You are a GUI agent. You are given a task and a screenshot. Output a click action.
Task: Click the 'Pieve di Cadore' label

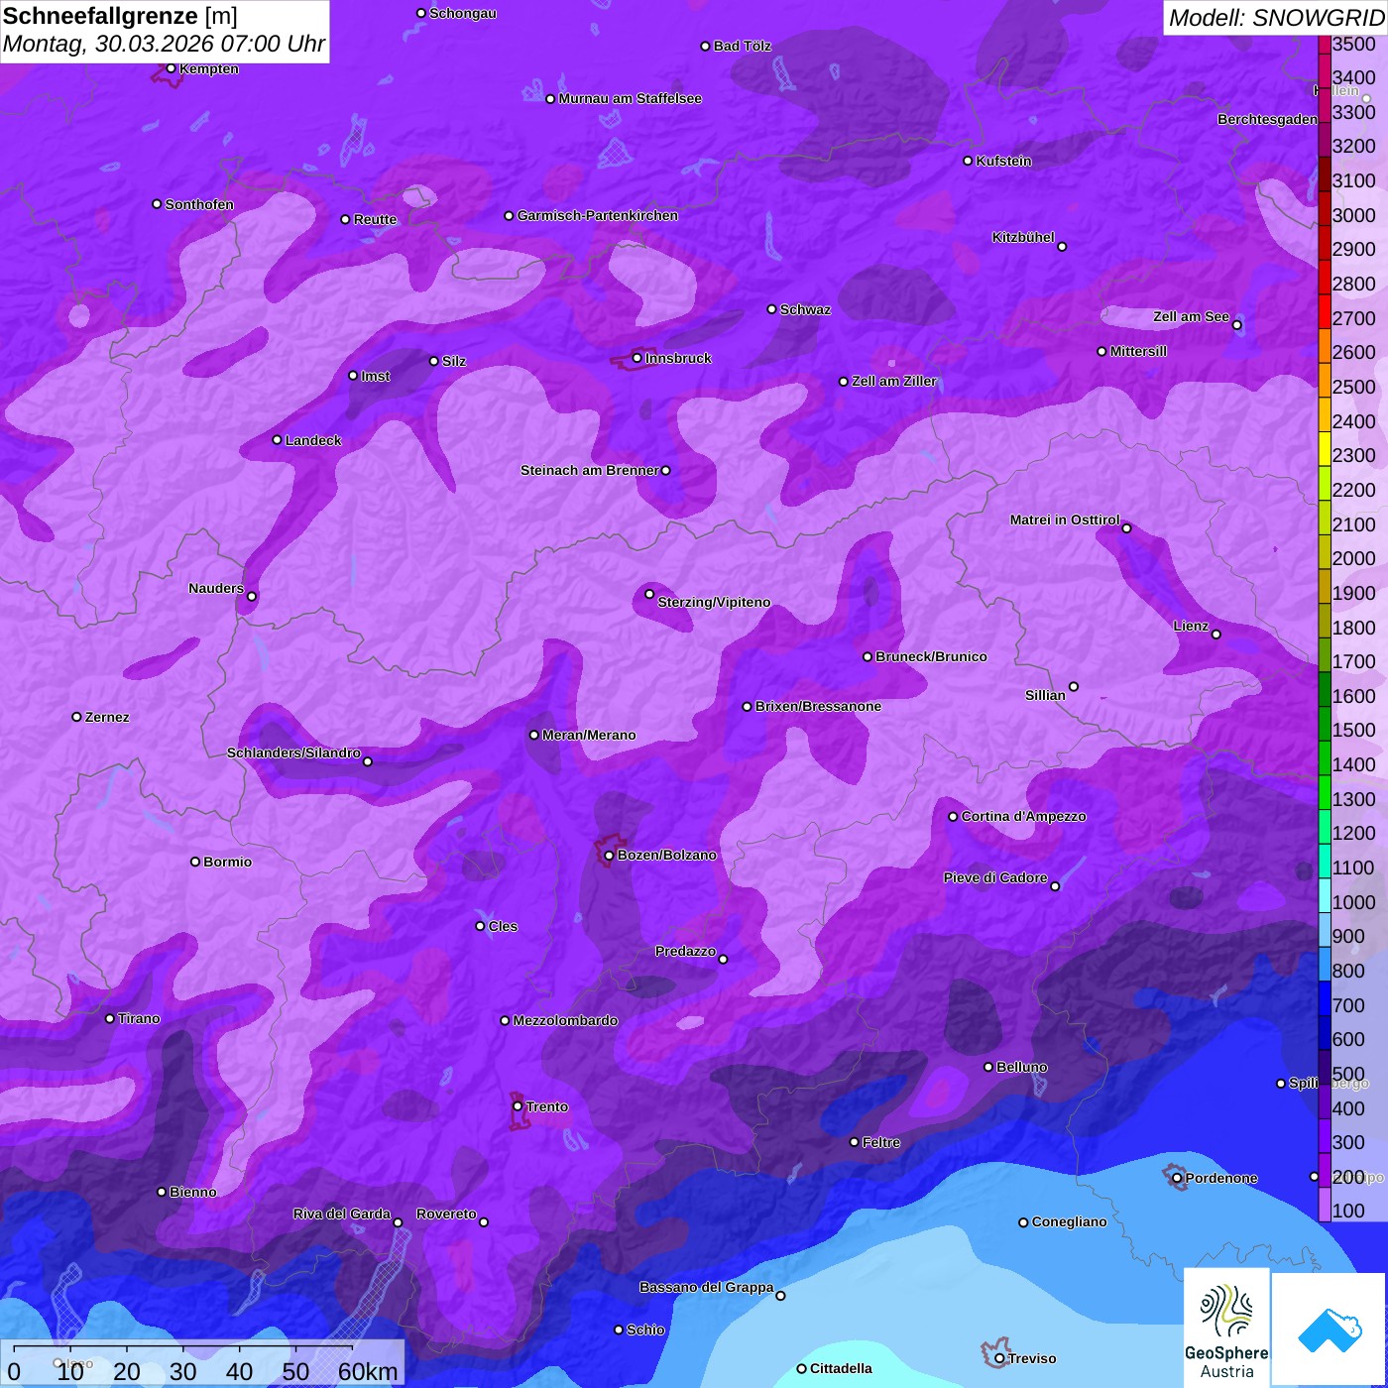995,877
